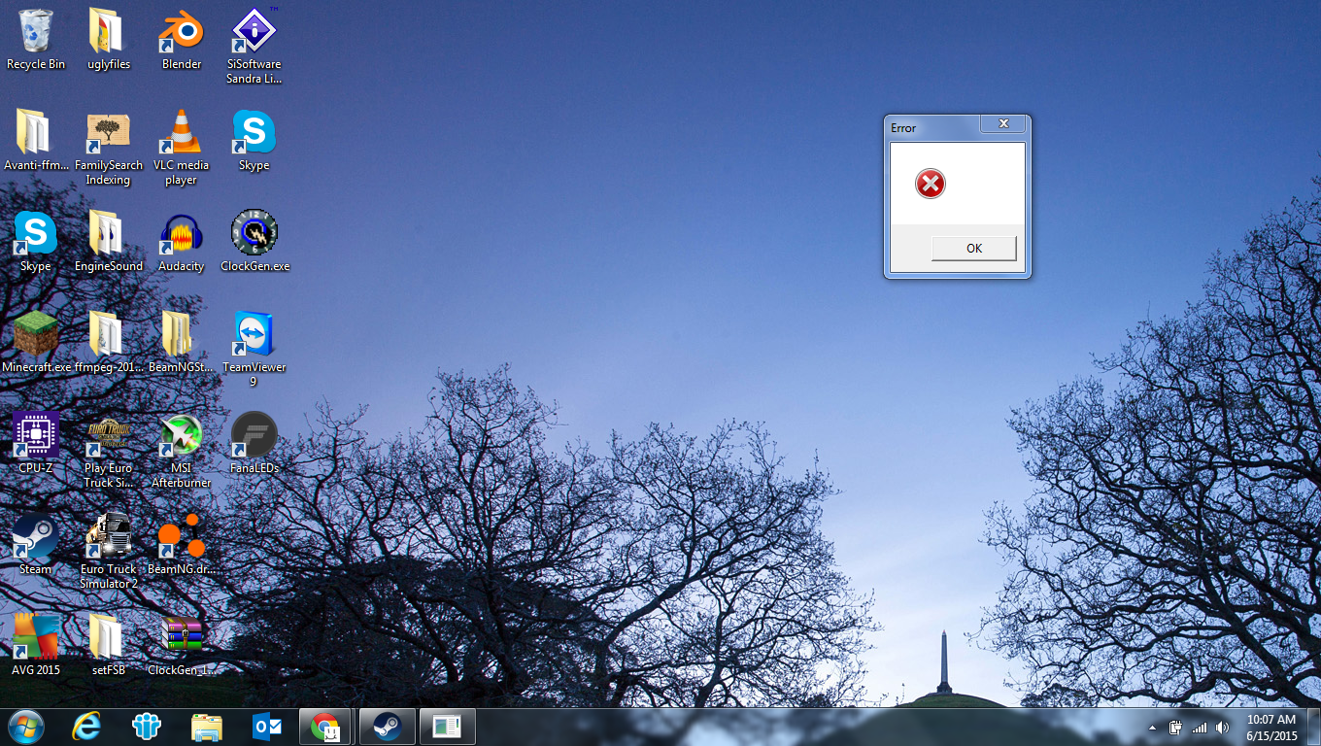1321x746 pixels.
Task: Select the Blender shortcut icon
Action: 181,40
